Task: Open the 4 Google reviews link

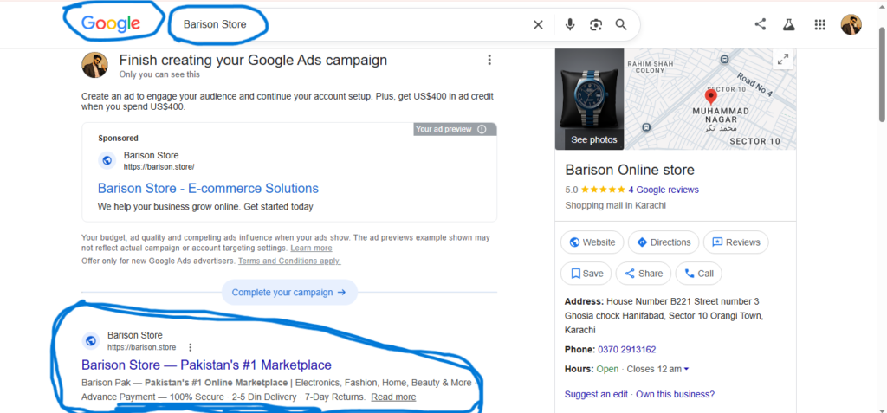Action: click(664, 190)
